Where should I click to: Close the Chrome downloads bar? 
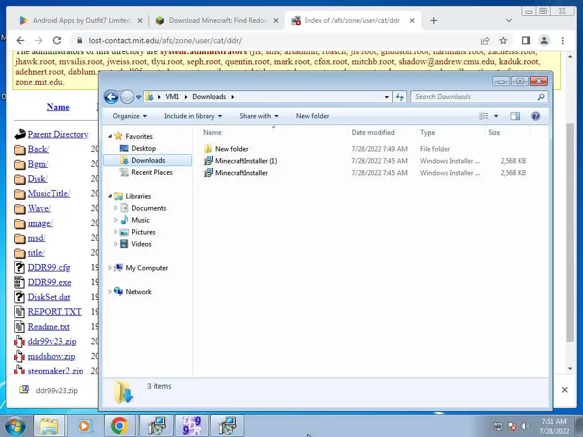click(x=564, y=390)
